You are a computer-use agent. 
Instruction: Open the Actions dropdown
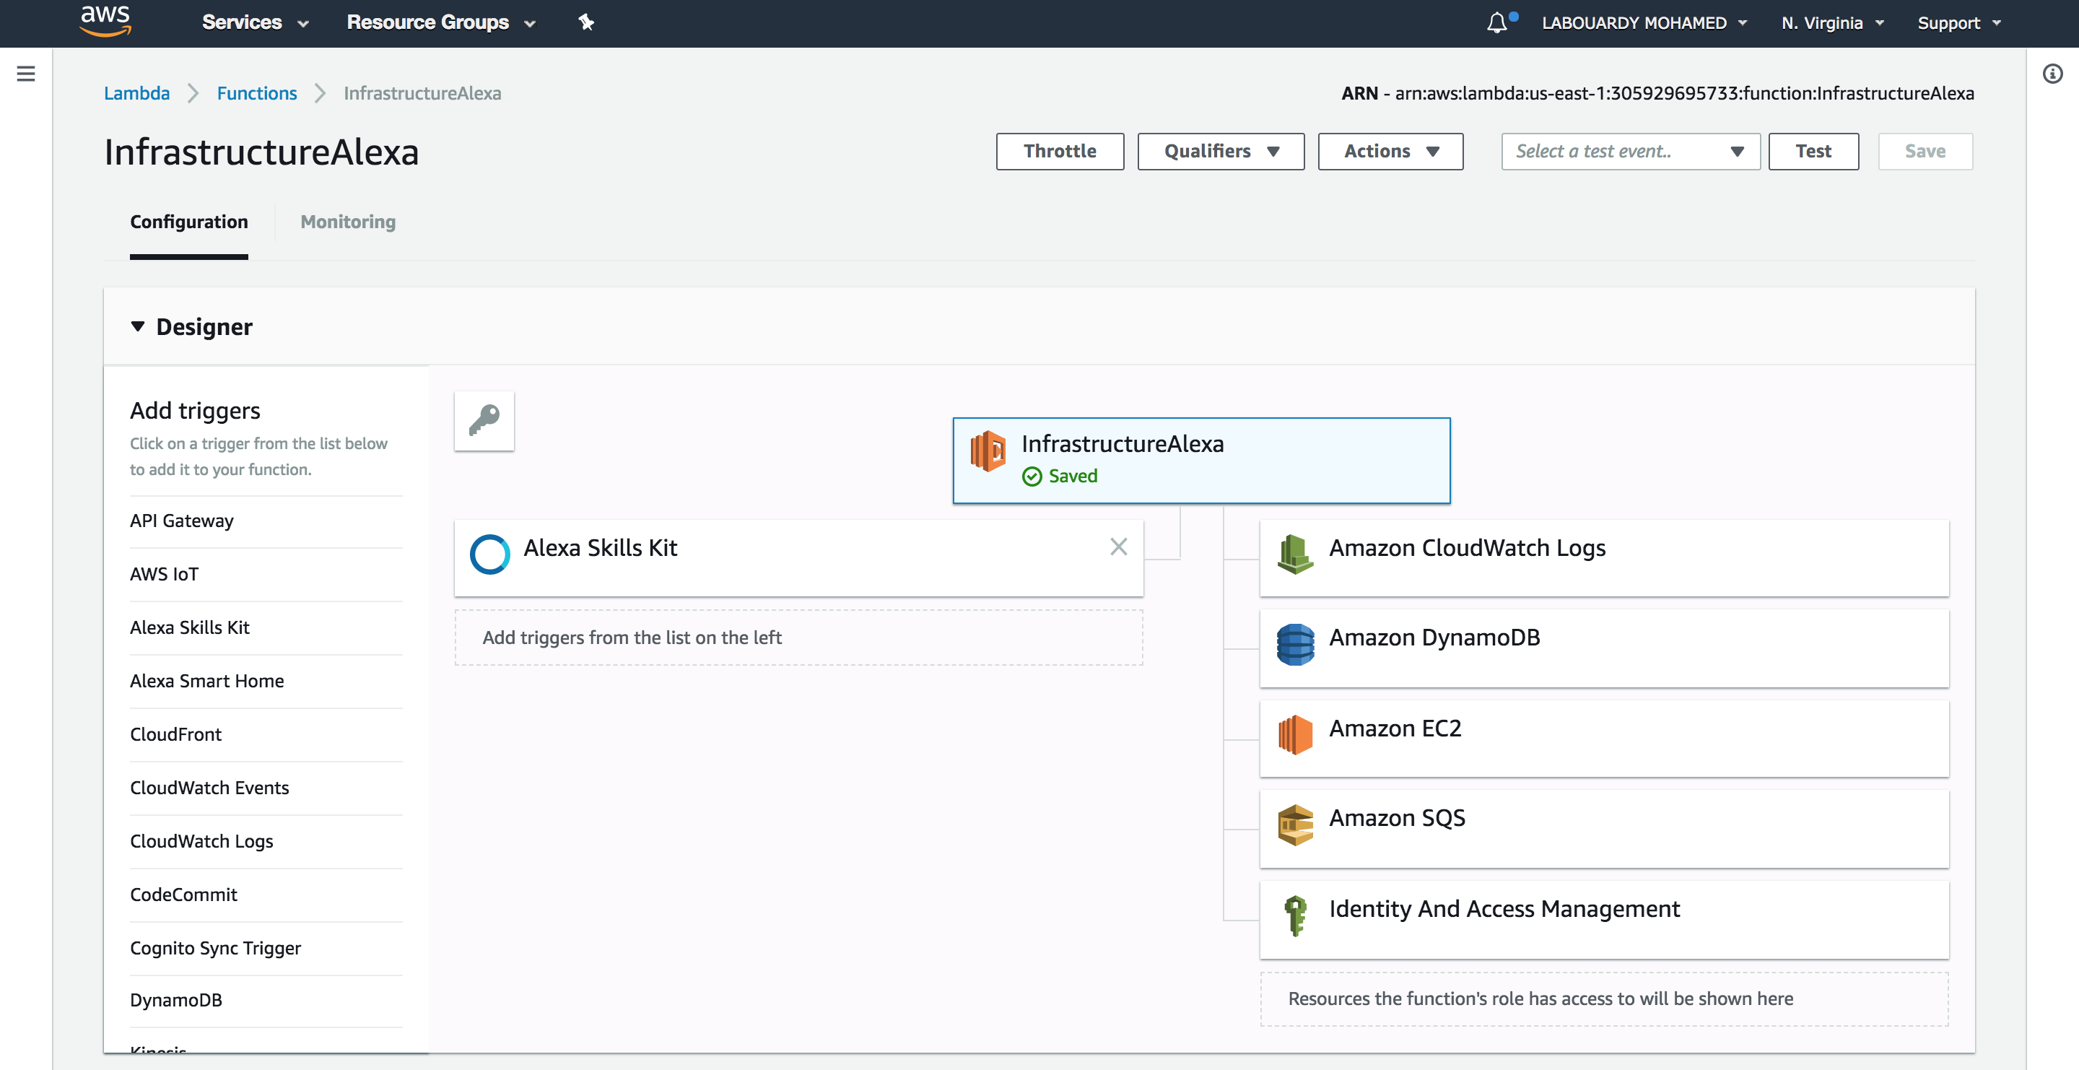[x=1390, y=151]
